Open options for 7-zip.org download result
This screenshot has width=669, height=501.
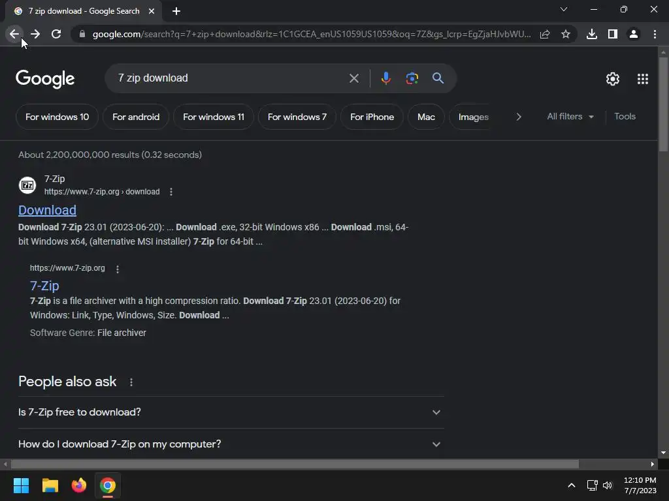[x=171, y=192]
